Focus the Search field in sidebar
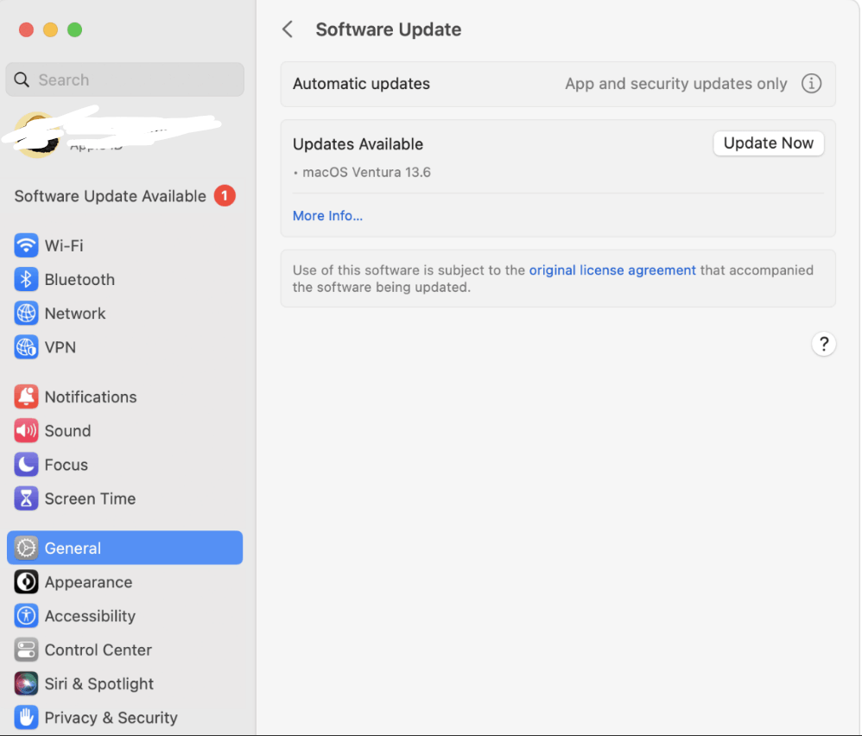862x736 pixels. (124, 79)
